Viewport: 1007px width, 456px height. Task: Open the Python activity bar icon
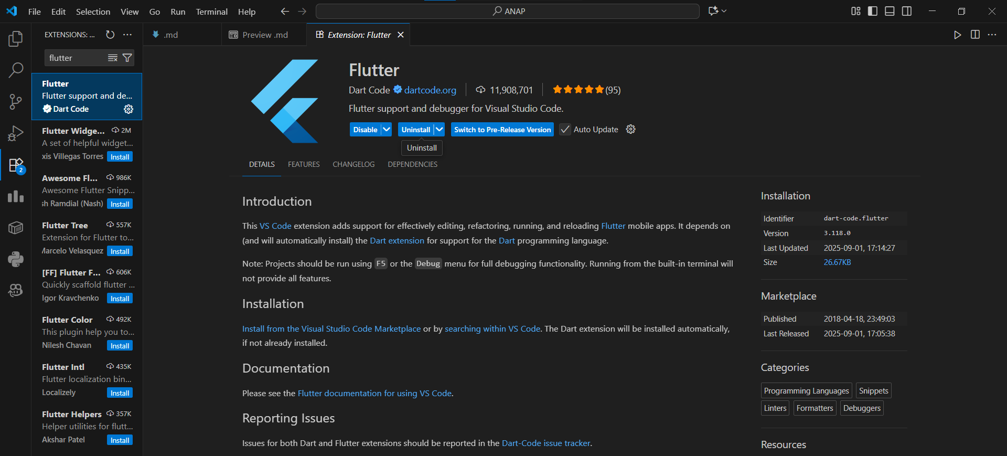point(16,259)
